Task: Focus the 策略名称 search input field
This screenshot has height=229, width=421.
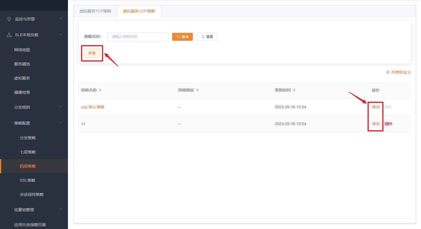Action: click(x=138, y=37)
